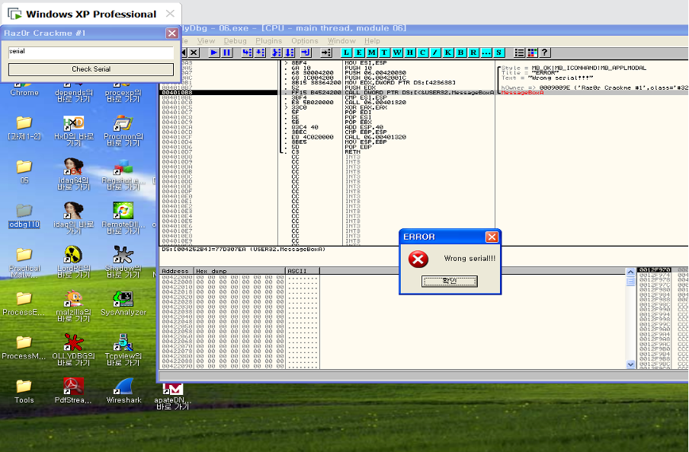Open the HxD desktop shortcut

coord(74,131)
